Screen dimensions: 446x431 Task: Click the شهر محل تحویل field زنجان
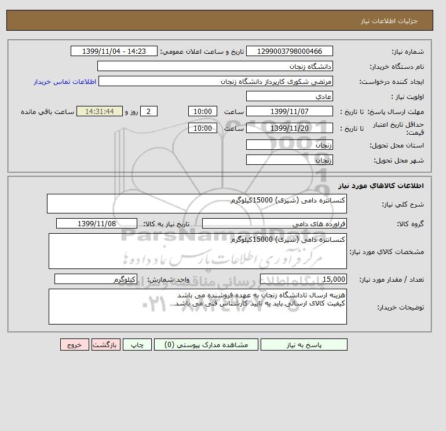coord(289,160)
